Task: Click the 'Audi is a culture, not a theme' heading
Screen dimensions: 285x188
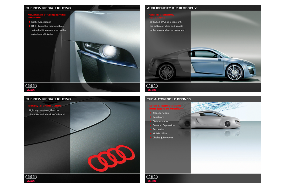Action: click(x=160, y=16)
